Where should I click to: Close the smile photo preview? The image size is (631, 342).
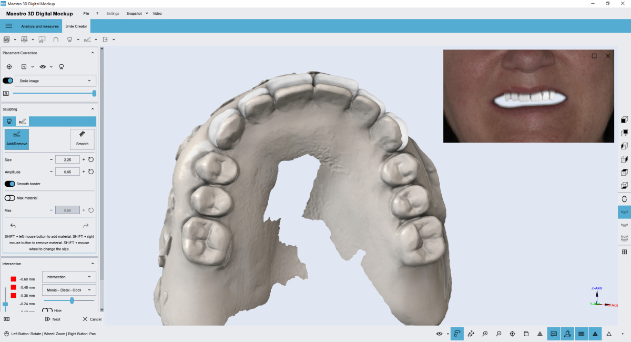608,56
